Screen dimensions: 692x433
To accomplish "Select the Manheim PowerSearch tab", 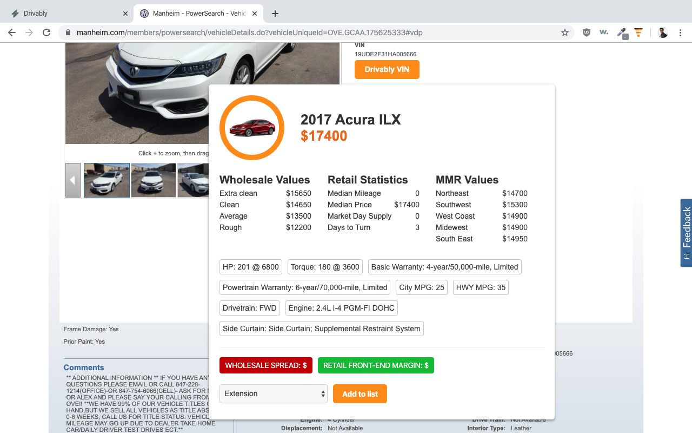I will click(x=199, y=14).
